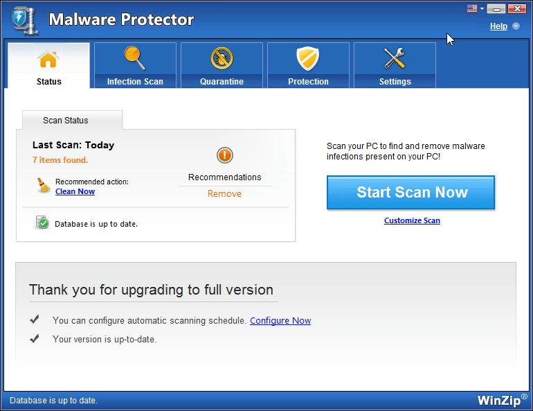Follow the Configure Now link
Image resolution: width=533 pixels, height=411 pixels.
(x=280, y=321)
